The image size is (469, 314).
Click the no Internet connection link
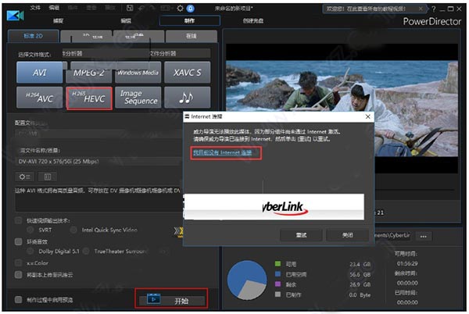[223, 152]
